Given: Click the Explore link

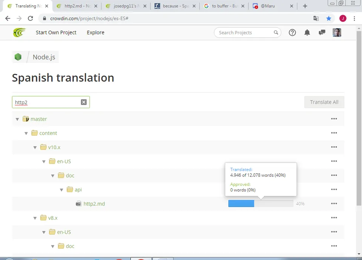Looking at the screenshot, I should [x=95, y=32].
